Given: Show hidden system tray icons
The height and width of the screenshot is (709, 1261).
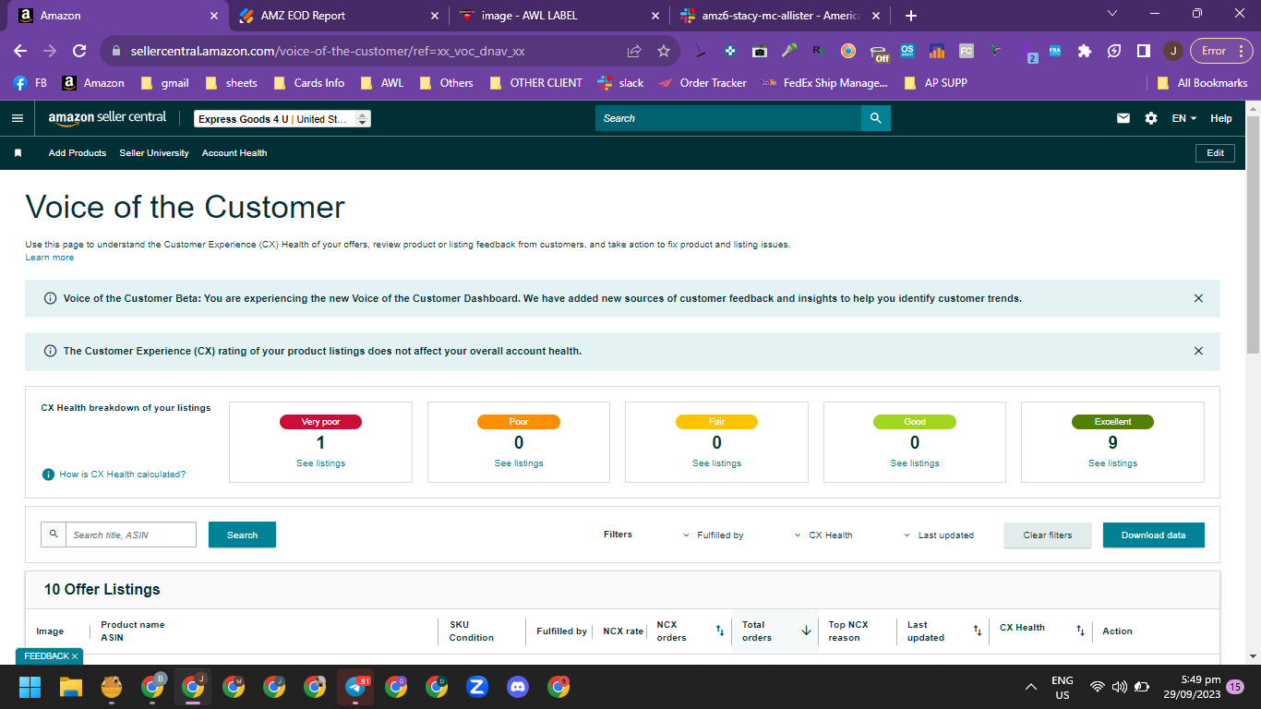Looking at the screenshot, I should 1031,687.
